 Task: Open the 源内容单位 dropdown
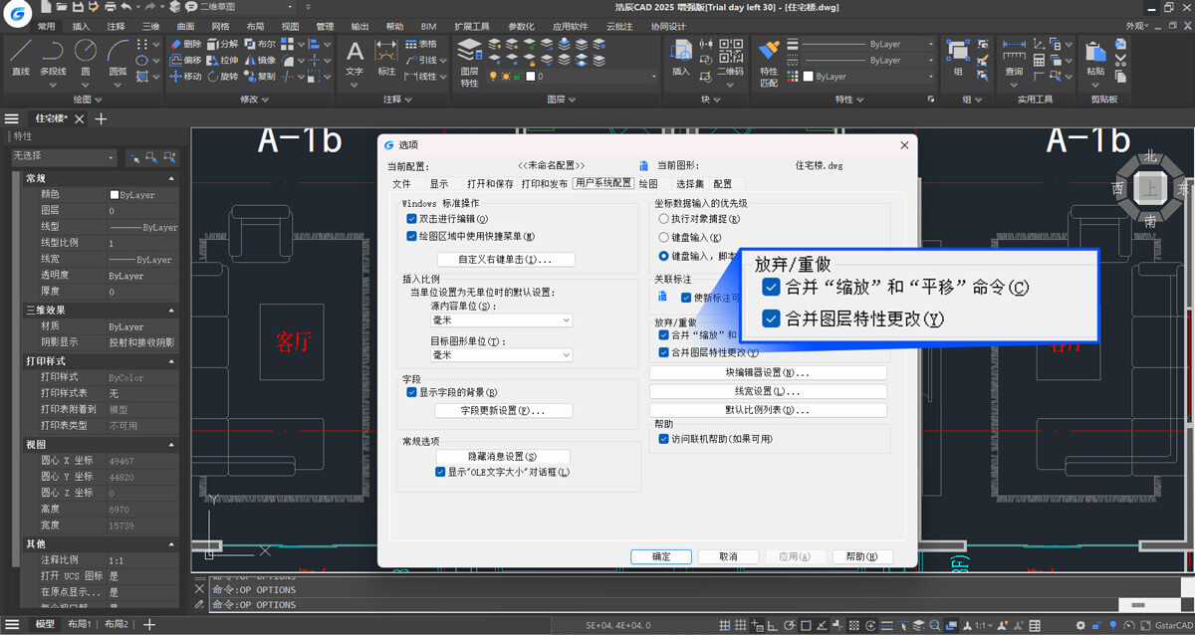(x=501, y=320)
